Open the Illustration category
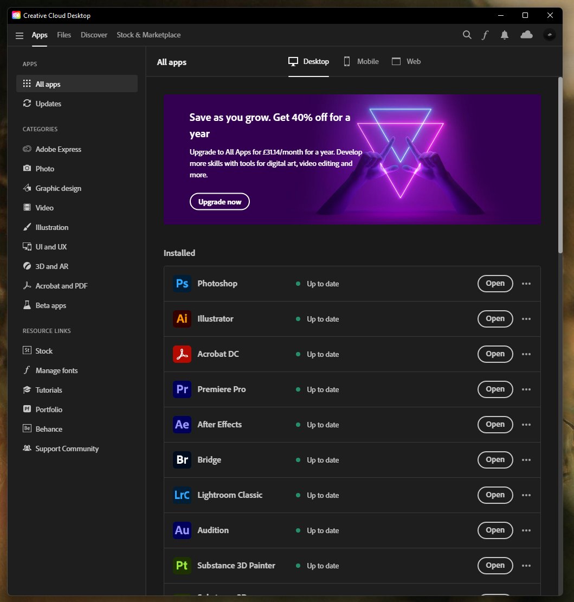The image size is (574, 602). [77, 227]
